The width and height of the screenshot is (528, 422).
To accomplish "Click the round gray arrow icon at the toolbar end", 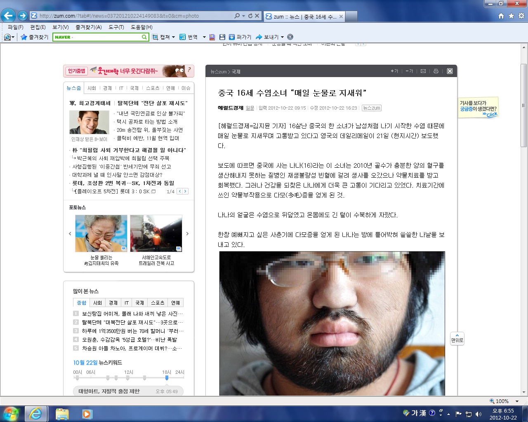I will tap(290, 37).
